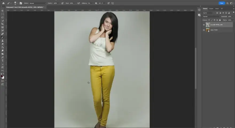The height and width of the screenshot is (128, 235).
Task: Click the Home icon
Action: (3, 3)
